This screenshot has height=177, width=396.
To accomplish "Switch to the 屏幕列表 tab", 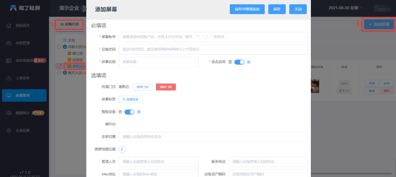I will pos(70,25).
